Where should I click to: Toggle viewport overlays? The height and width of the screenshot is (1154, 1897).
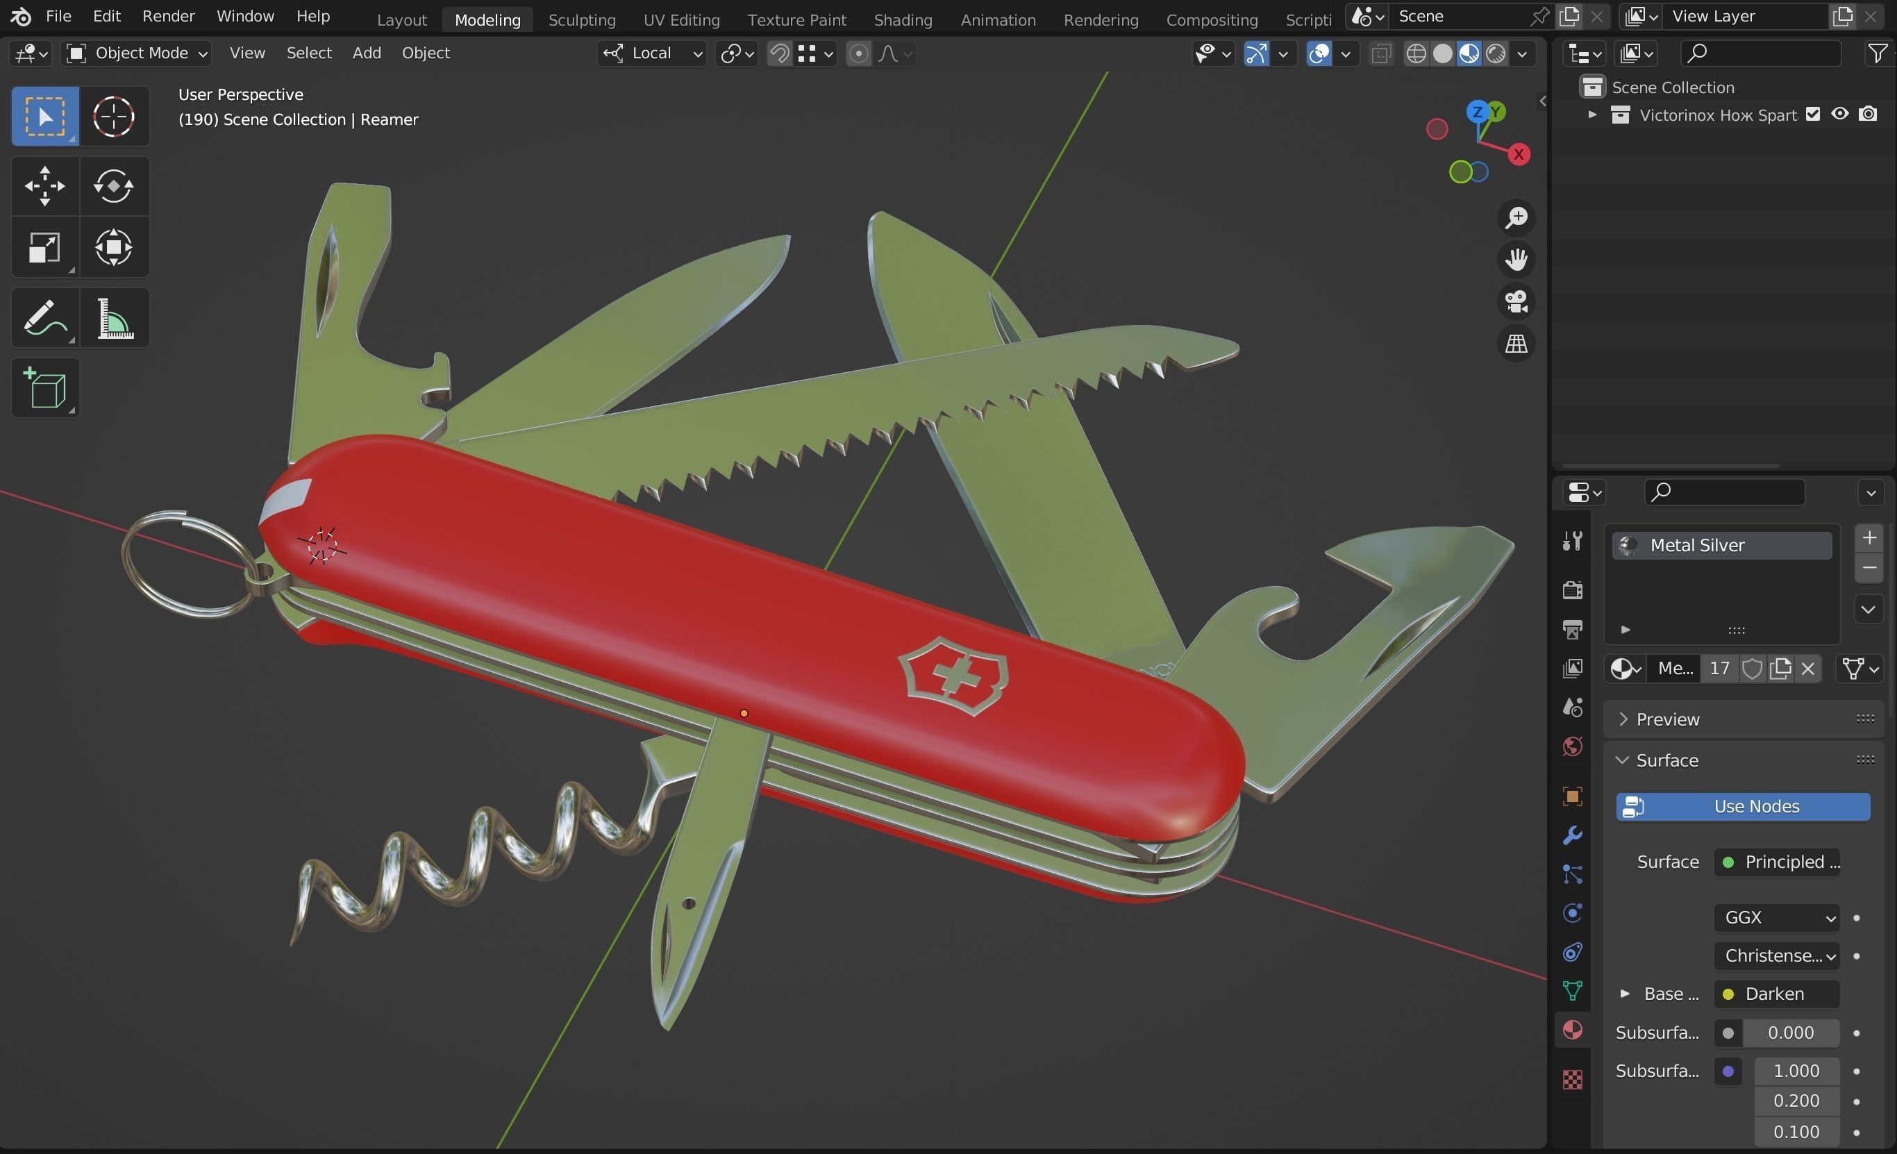[x=1319, y=53]
